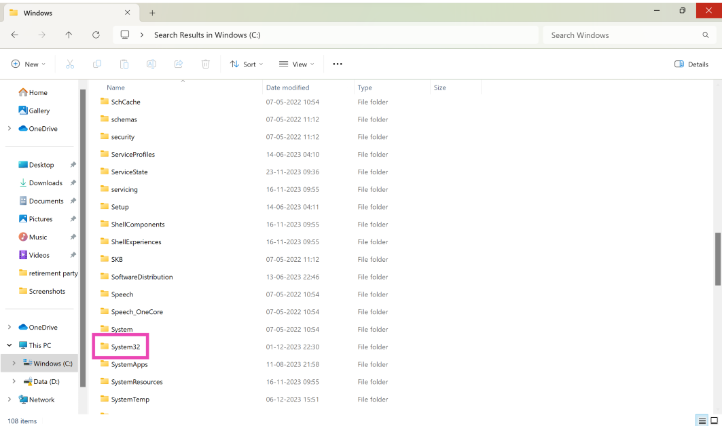This screenshot has width=722, height=426.
Task: Open the Sort dropdown menu
Action: [247, 64]
